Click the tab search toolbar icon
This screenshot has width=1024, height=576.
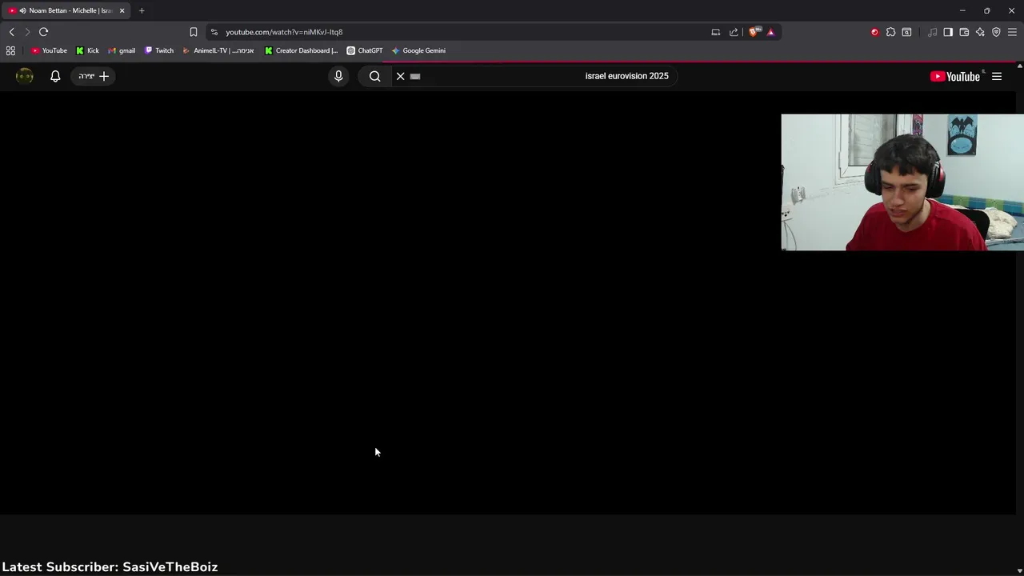click(906, 32)
